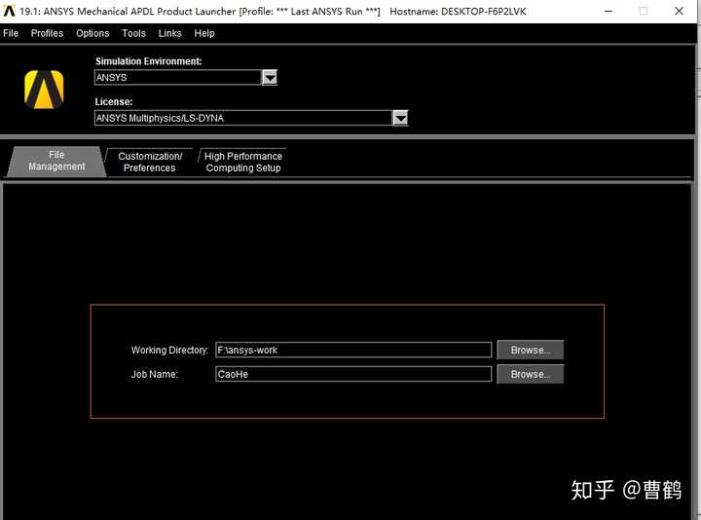This screenshot has height=520, width=701.
Task: Open the Options menu
Action: (x=92, y=33)
